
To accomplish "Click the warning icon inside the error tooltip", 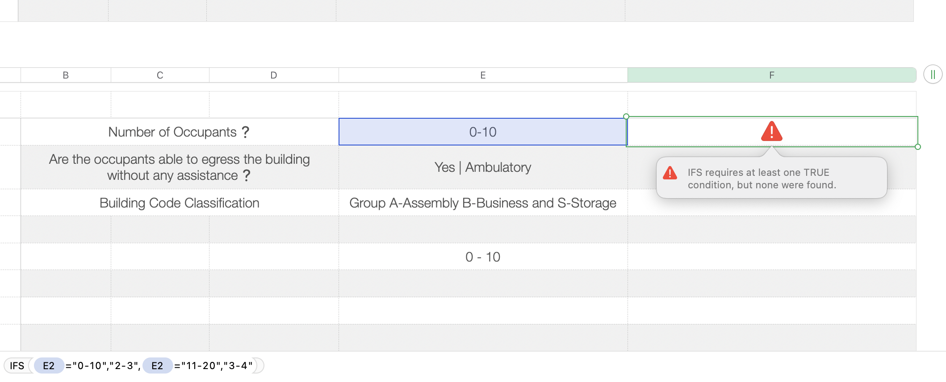I will pos(670,173).
